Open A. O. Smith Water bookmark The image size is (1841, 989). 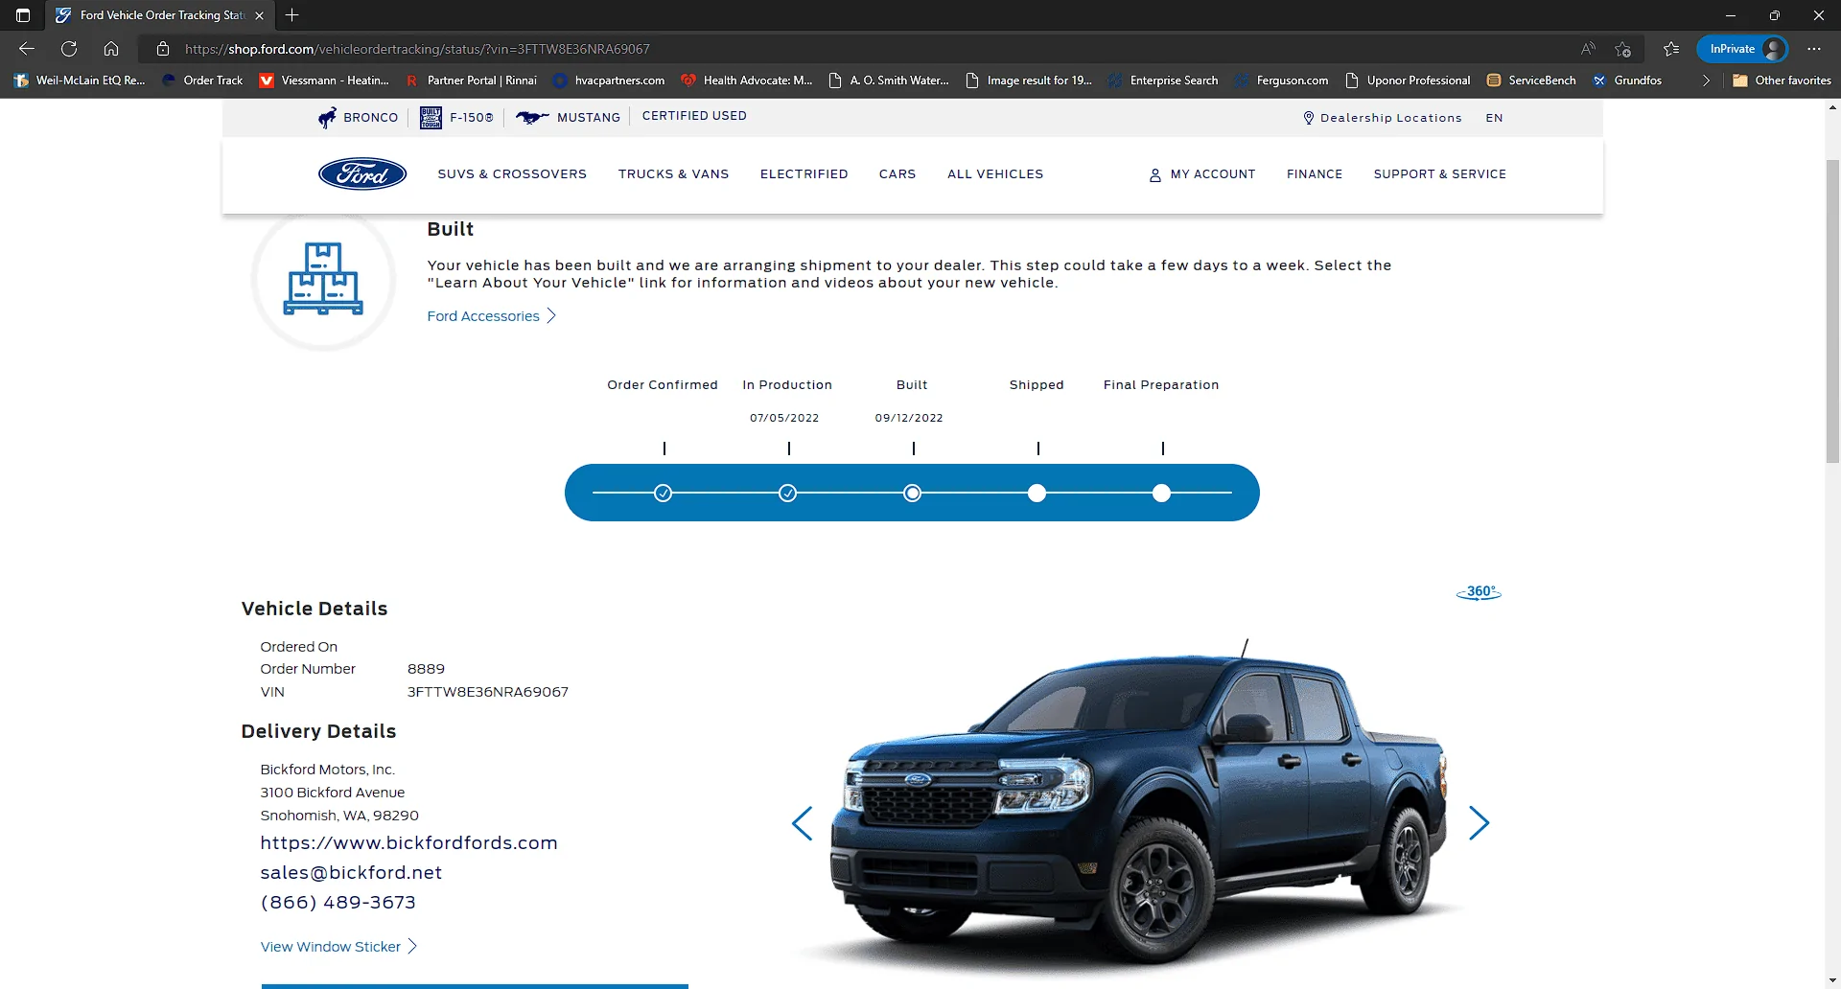[889, 80]
